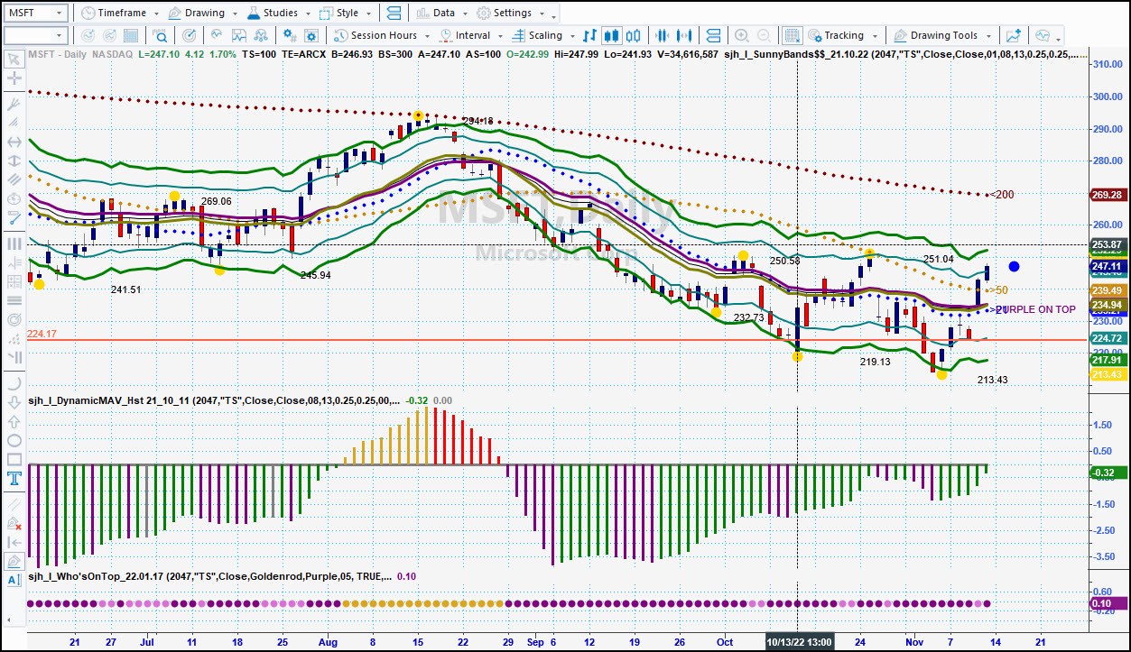Click the 0.10 Who'sOnTop value label
The height and width of the screenshot is (652, 1131).
coord(1107,604)
